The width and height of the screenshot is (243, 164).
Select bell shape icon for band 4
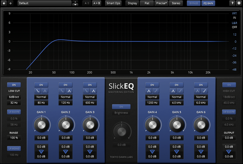(149, 91)
